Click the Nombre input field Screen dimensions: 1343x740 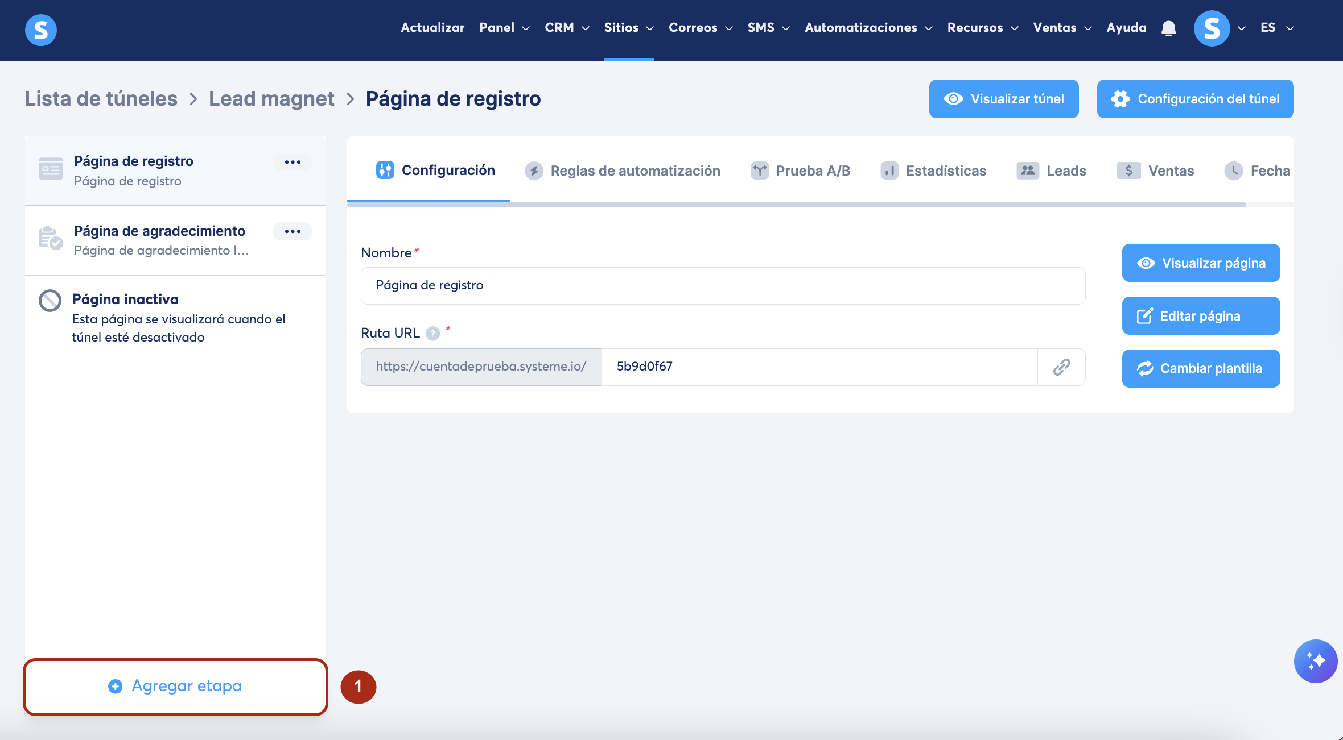723,286
